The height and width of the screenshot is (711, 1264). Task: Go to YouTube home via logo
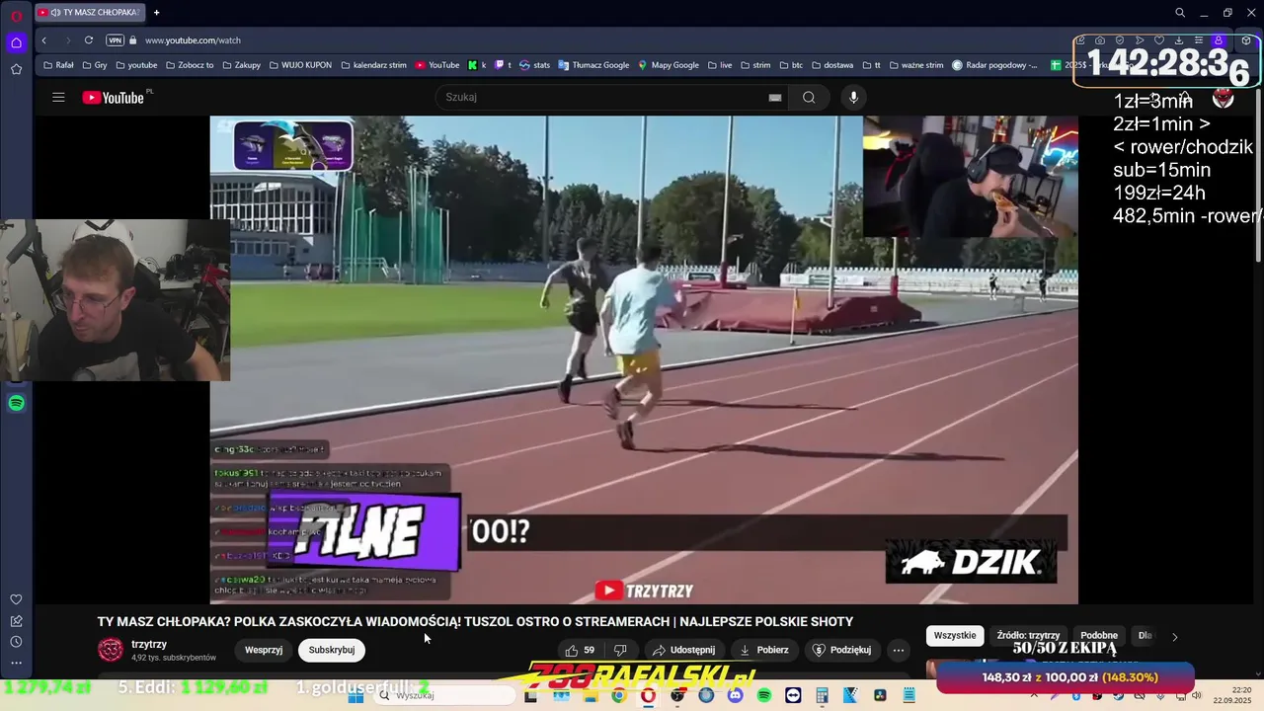[x=114, y=97]
